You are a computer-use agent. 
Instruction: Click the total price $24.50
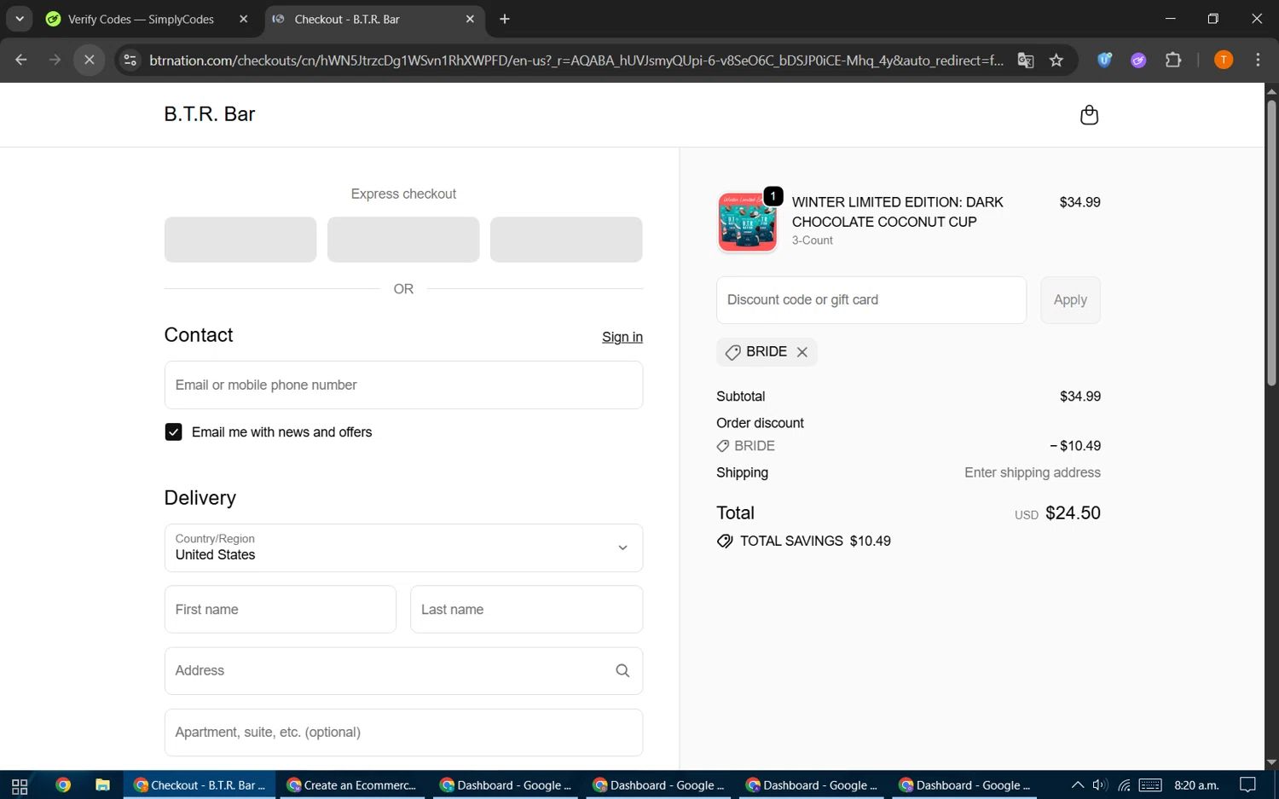pyautogui.click(x=1073, y=513)
